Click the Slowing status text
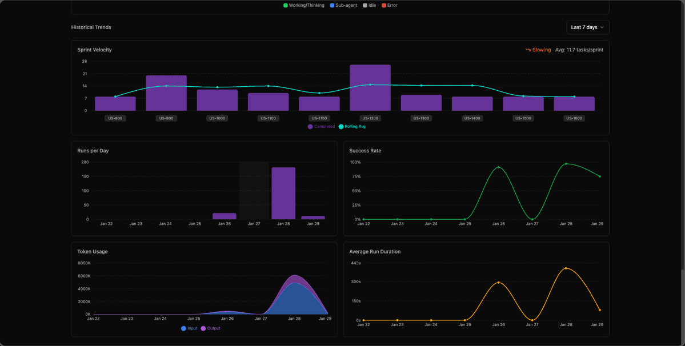 (x=541, y=50)
